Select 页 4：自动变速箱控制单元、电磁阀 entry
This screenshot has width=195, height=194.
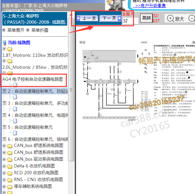pos(35,115)
